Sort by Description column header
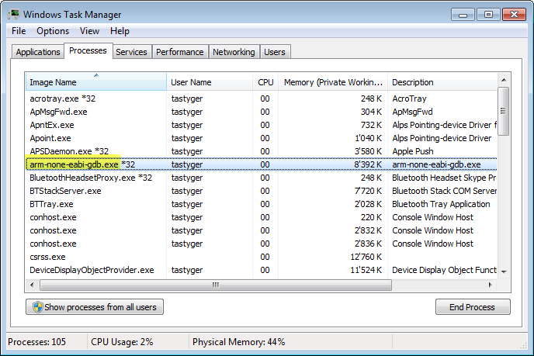The width and height of the screenshot is (534, 356). point(442,82)
